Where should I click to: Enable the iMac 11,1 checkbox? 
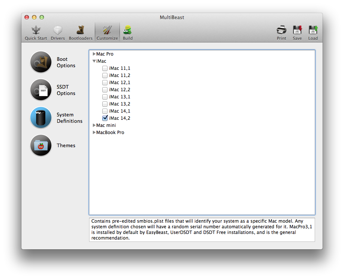(x=105, y=68)
